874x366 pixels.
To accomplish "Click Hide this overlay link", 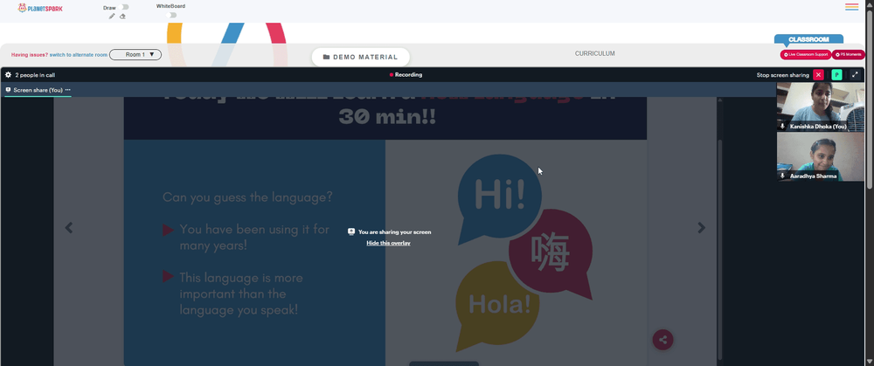I will coord(389,243).
